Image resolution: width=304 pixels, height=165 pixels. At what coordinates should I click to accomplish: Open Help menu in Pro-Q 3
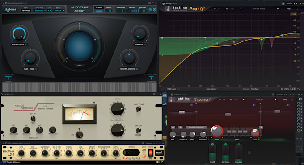coord(288,9)
